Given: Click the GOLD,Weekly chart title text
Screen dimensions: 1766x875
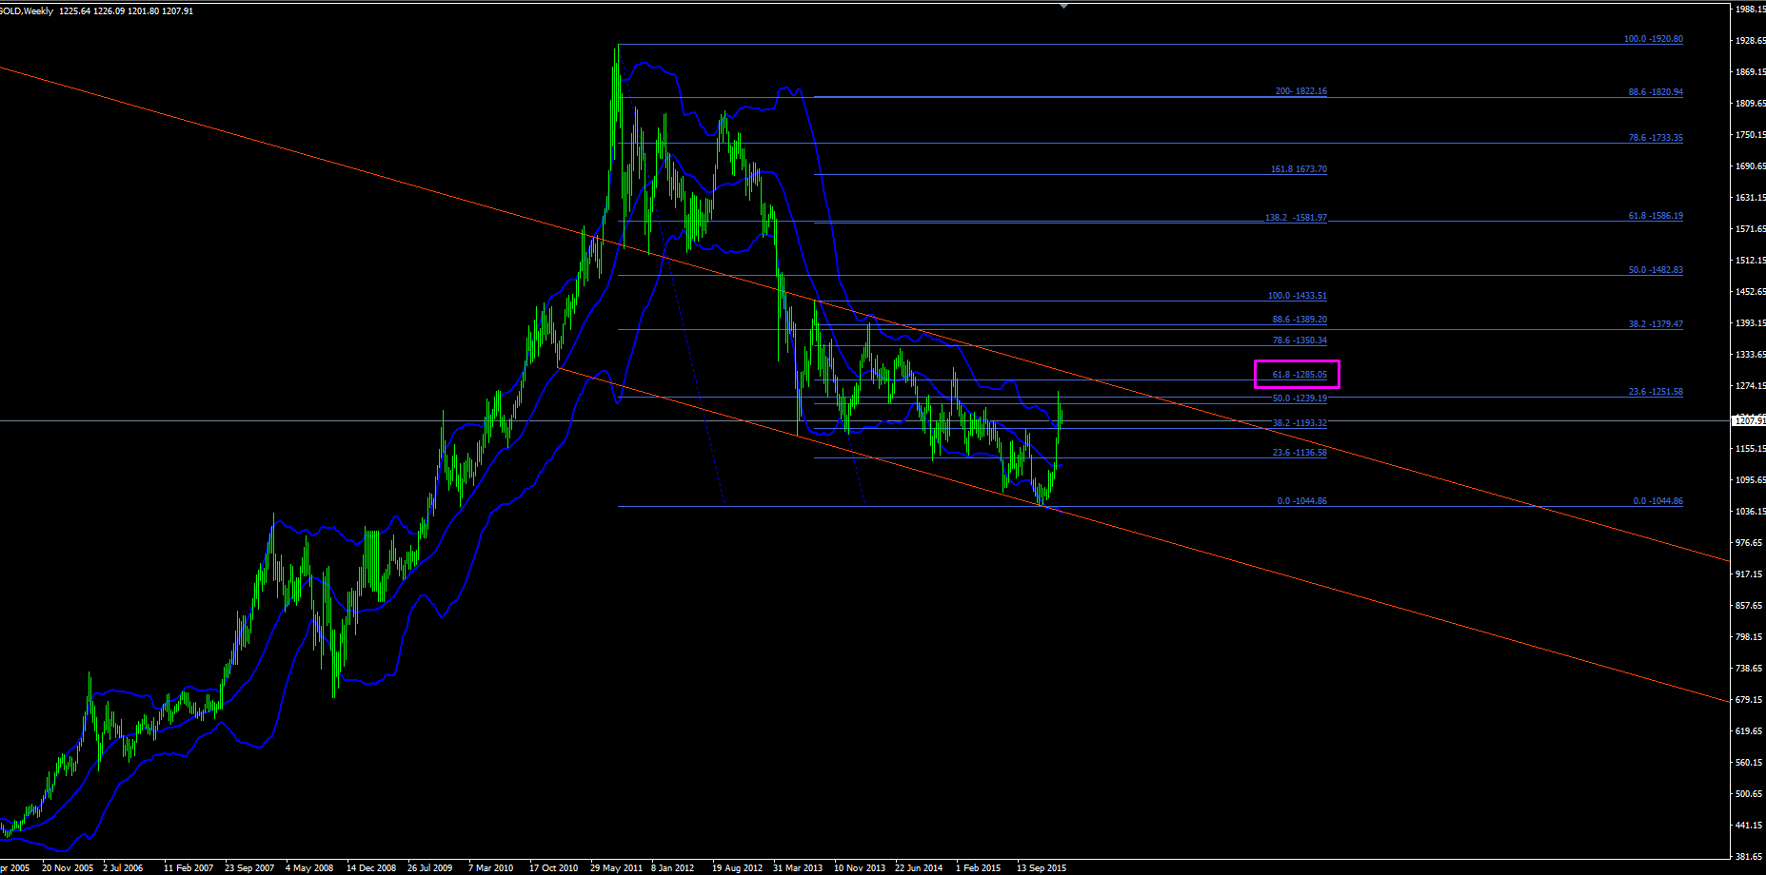Looking at the screenshot, I should point(27,11).
